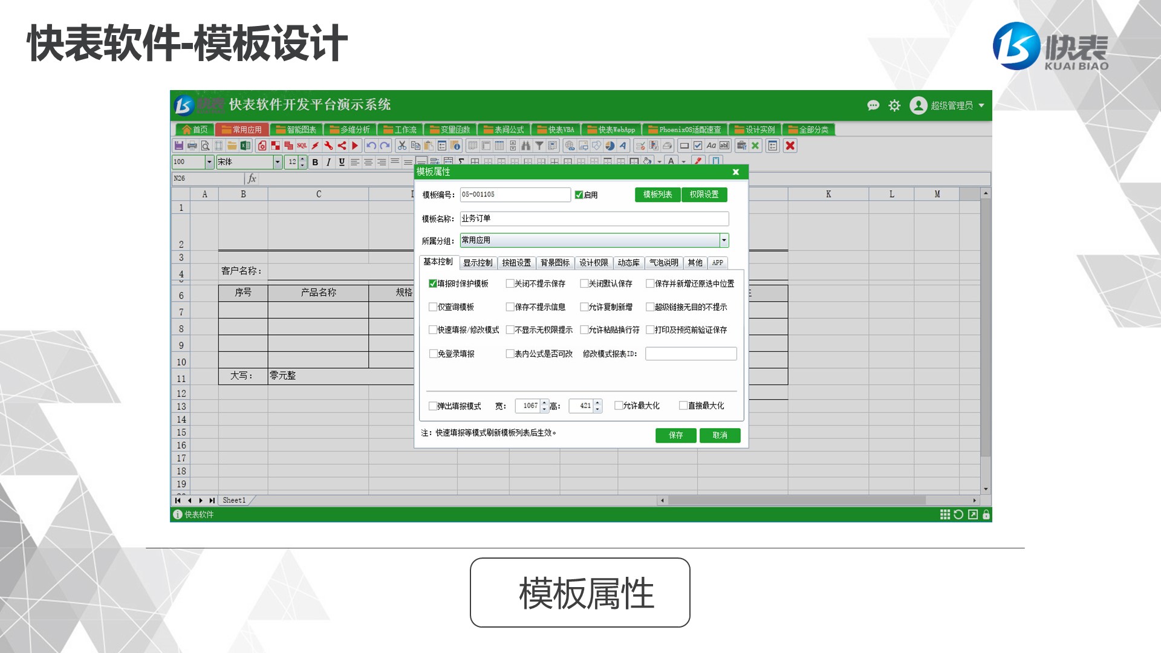Click the lock icon in status bar
The image size is (1161, 653).
(986, 515)
